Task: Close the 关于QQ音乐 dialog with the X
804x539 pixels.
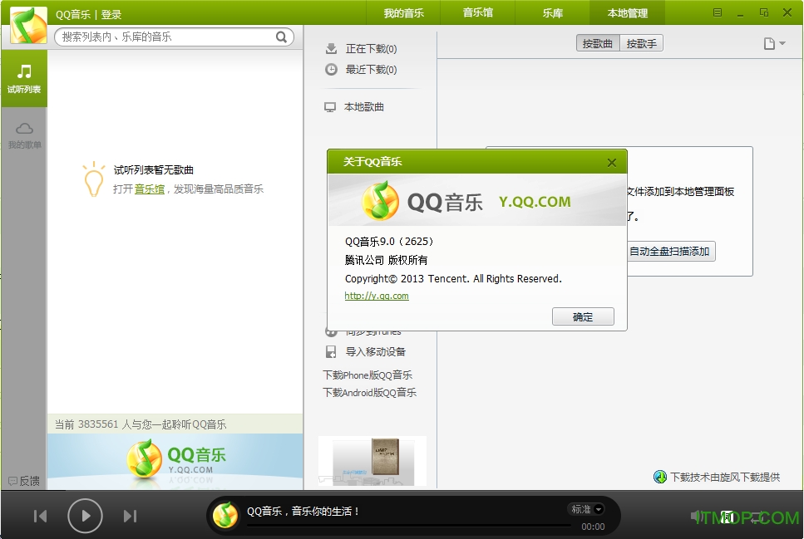Action: pyautogui.click(x=612, y=163)
